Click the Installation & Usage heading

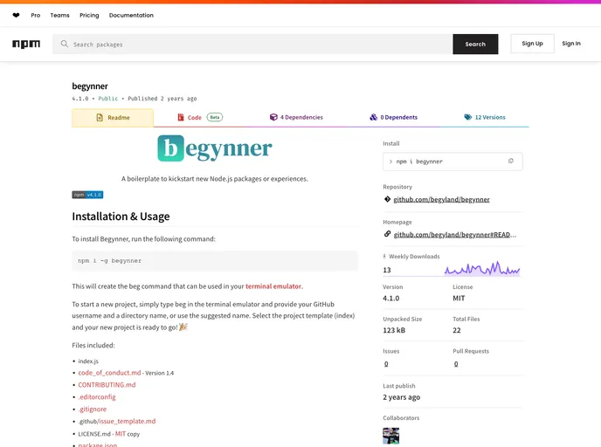coord(121,217)
